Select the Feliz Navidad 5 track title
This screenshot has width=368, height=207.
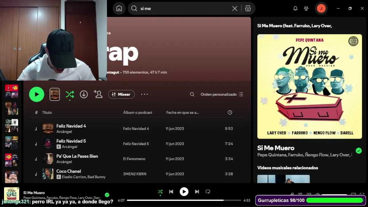click(71, 141)
